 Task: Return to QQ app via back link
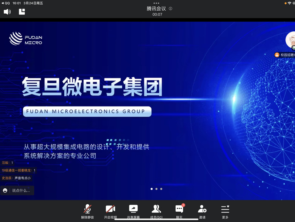point(6,3)
